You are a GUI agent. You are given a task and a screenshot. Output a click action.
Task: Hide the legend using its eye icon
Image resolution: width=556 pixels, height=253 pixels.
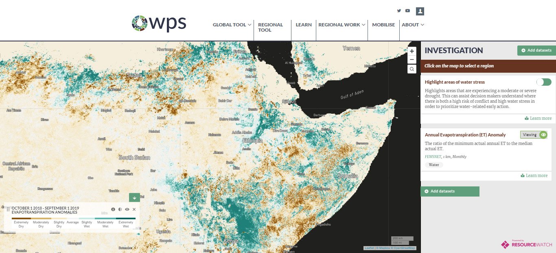[127, 209]
